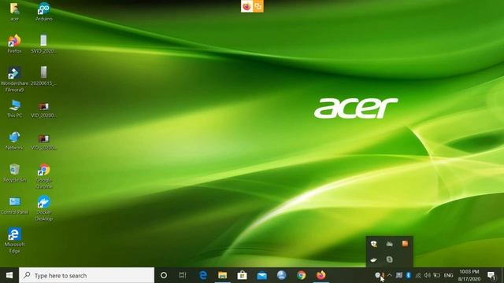Open Skype icon in tray overflow
Screen dimensions: 504x283
click(389, 259)
